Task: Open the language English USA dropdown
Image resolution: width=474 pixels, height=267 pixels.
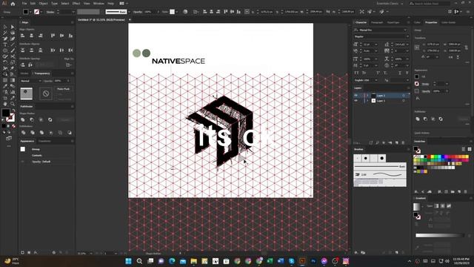Action: (366, 80)
